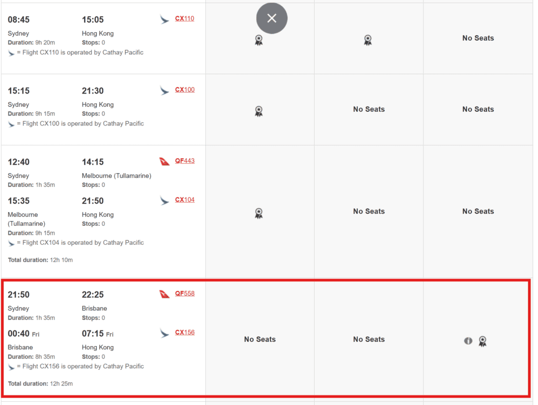Image resolution: width=538 pixels, height=405 pixels.
Task: Open the CX100 flight details link
Action: (184, 90)
